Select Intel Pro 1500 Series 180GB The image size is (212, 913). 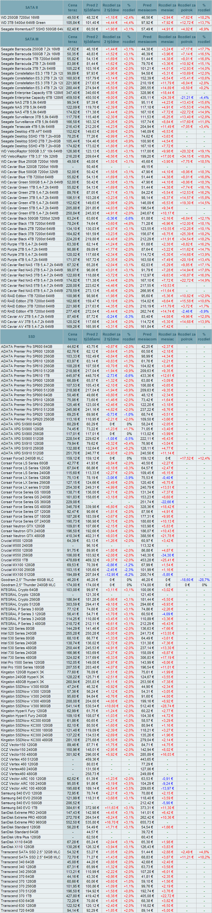(23, 667)
